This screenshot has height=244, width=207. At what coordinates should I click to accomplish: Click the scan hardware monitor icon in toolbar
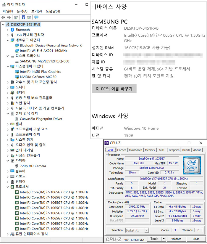tap(36, 17)
